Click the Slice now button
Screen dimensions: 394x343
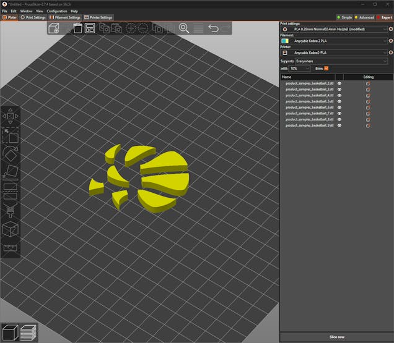336,337
